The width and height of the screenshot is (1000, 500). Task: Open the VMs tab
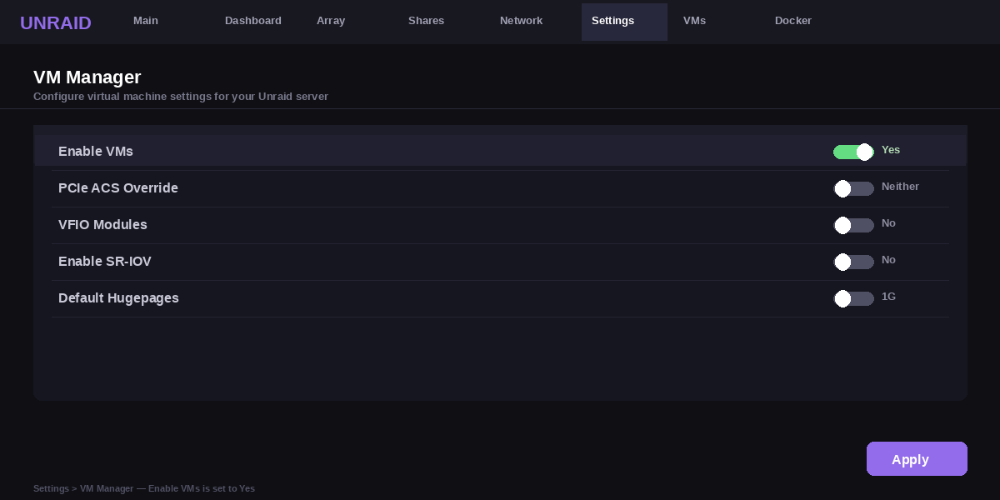tap(694, 21)
